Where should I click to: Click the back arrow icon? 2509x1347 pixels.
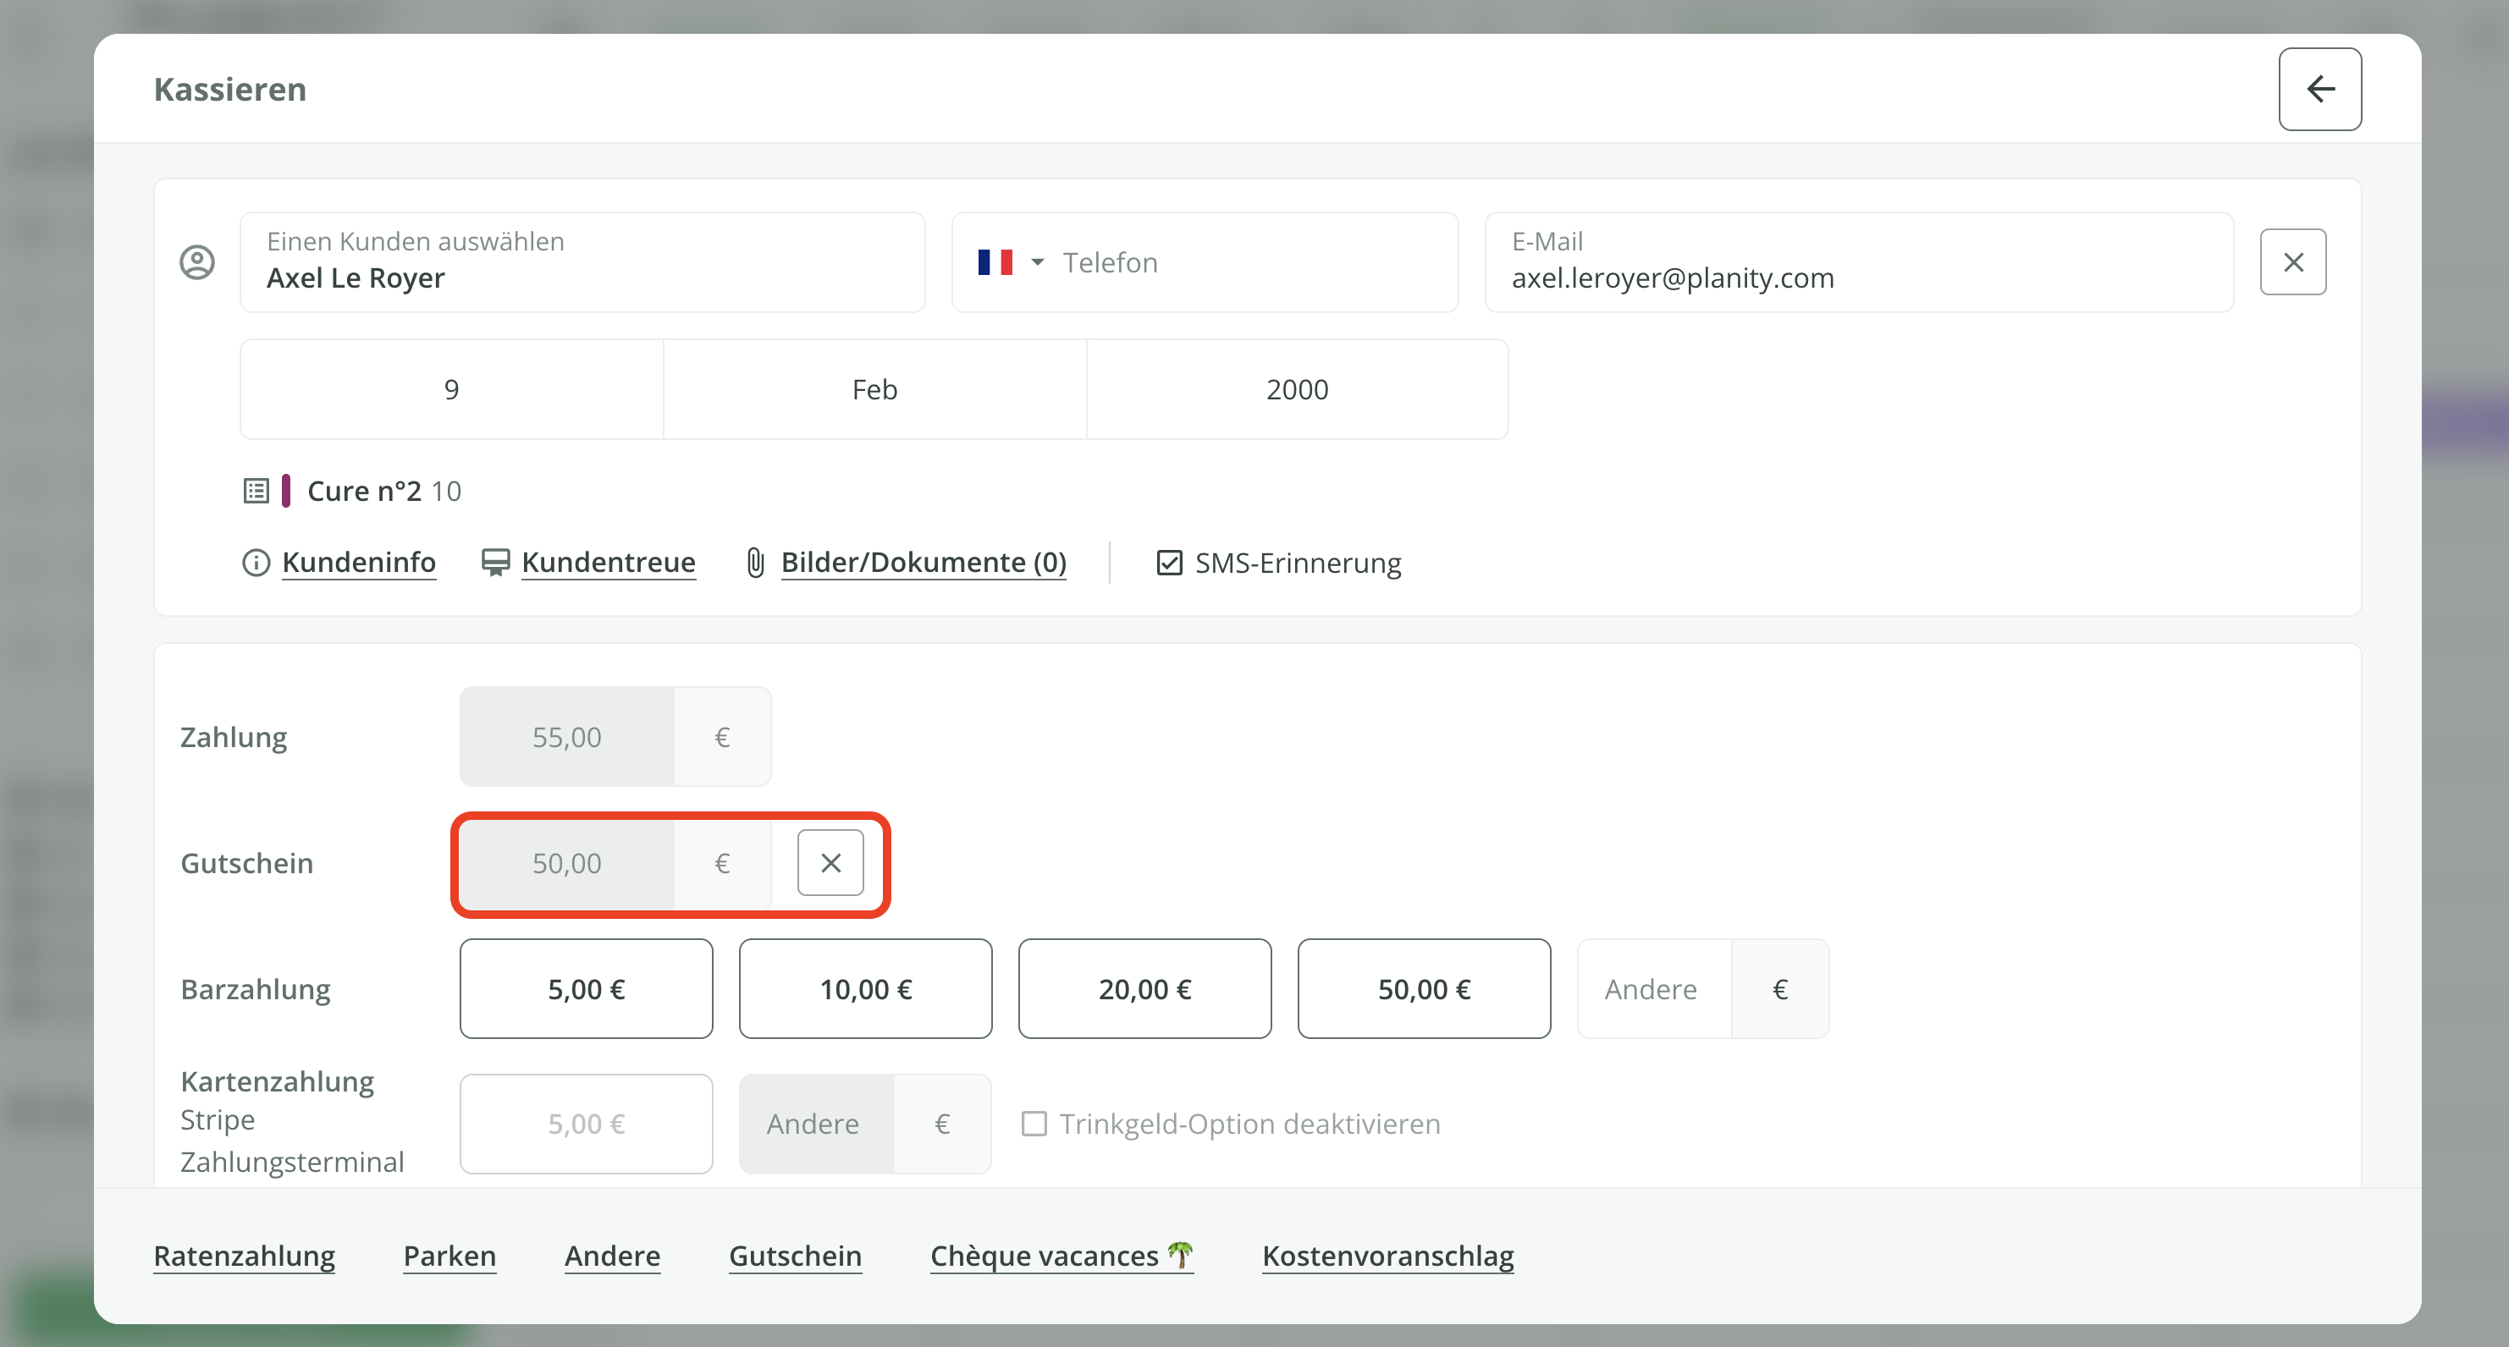pos(2319,89)
